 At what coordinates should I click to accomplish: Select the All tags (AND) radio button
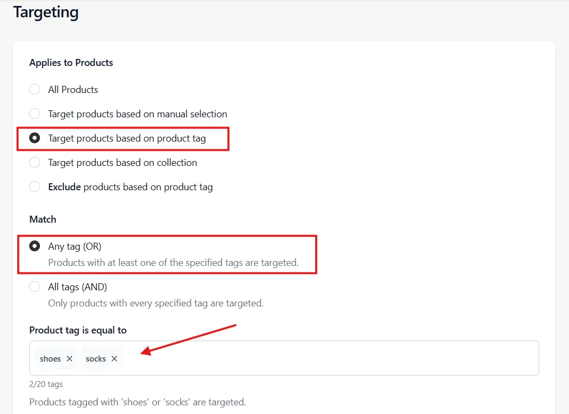(35, 286)
